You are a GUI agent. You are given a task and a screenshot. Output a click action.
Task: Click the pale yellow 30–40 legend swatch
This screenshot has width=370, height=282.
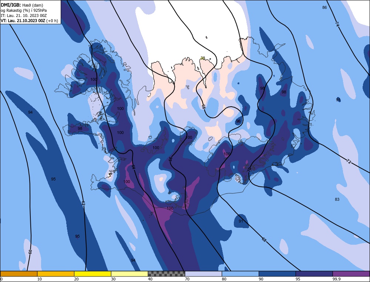(129, 274)
